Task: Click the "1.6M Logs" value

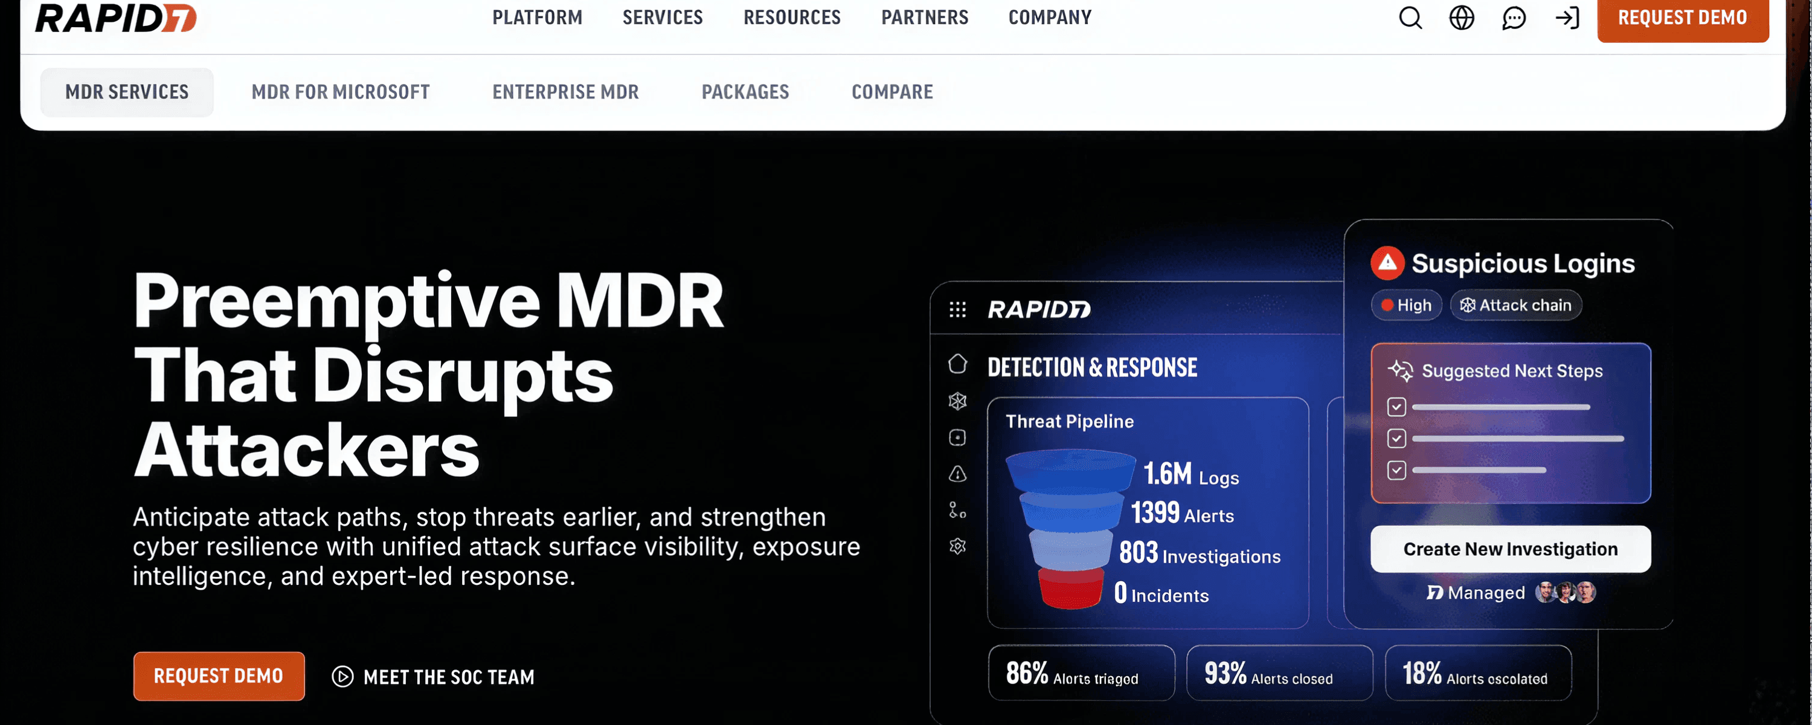Action: click(1191, 474)
